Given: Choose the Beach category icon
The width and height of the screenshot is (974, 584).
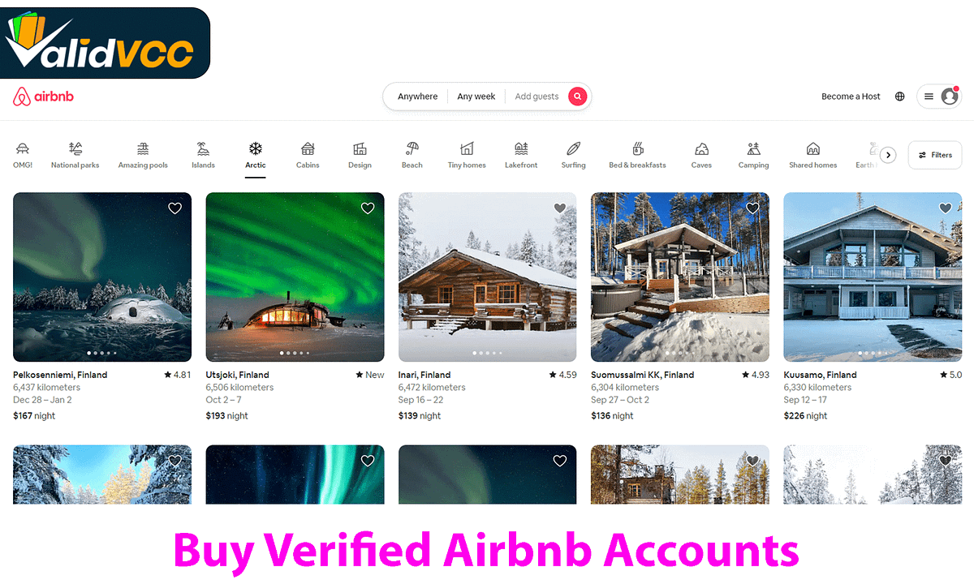Looking at the screenshot, I should pos(412,148).
